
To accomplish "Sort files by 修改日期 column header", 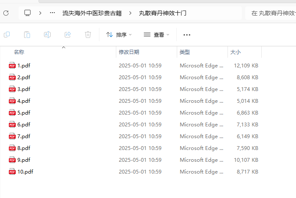I will [129, 52].
